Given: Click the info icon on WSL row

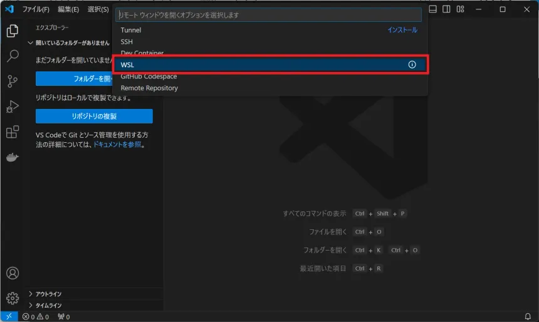Looking at the screenshot, I should click(x=412, y=65).
